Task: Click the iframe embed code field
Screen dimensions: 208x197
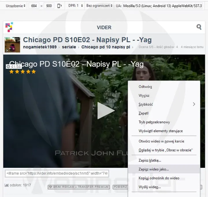Action: [57, 173]
